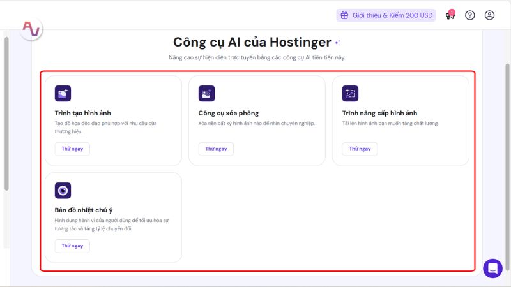The width and height of the screenshot is (511, 287).
Task: Click the Trình tạo hình ảnh title
Action: [x=83, y=113]
